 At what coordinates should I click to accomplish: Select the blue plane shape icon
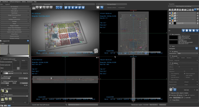click(x=76, y=7)
